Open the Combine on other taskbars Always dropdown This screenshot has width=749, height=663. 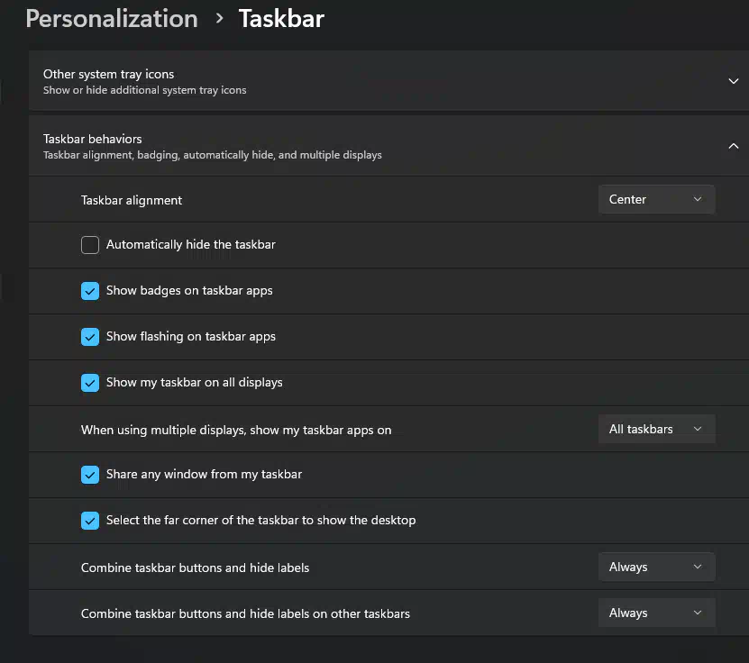[x=656, y=613]
